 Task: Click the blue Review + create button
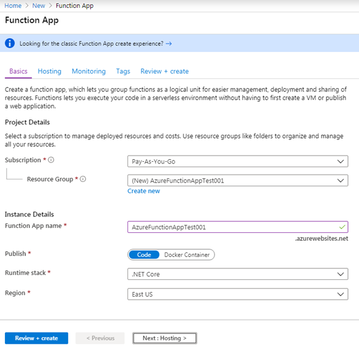pyautogui.click(x=36, y=338)
